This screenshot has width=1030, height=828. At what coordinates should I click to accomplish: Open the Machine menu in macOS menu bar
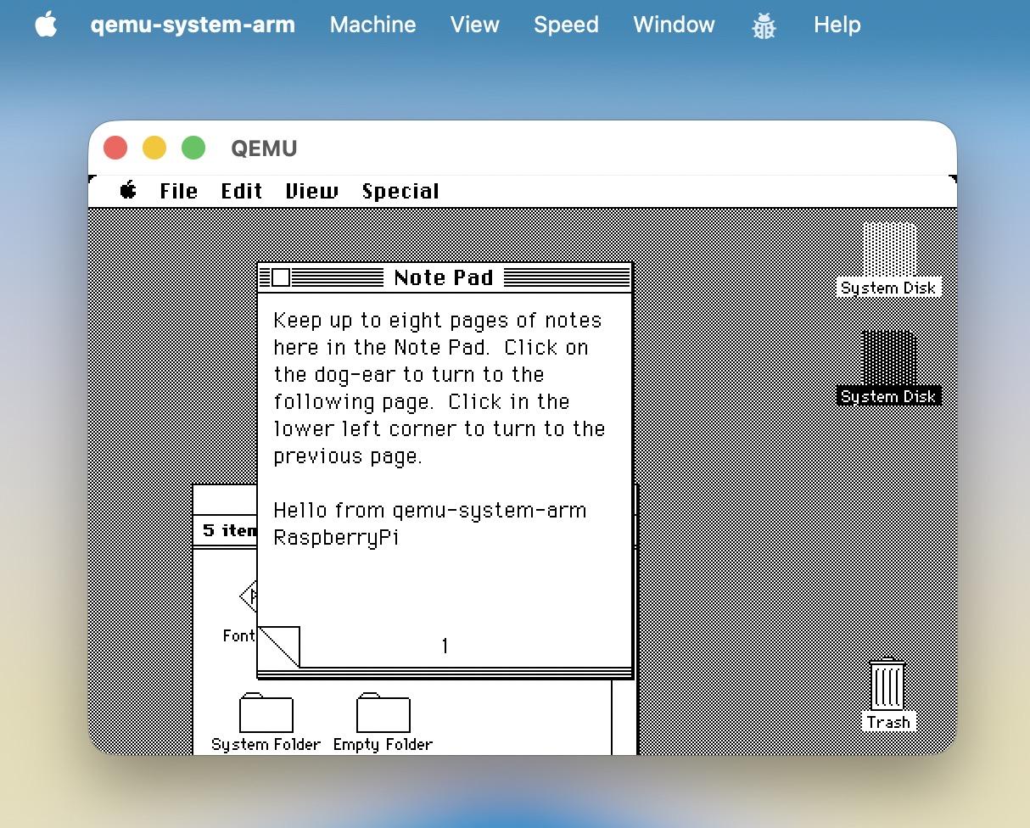coord(372,25)
